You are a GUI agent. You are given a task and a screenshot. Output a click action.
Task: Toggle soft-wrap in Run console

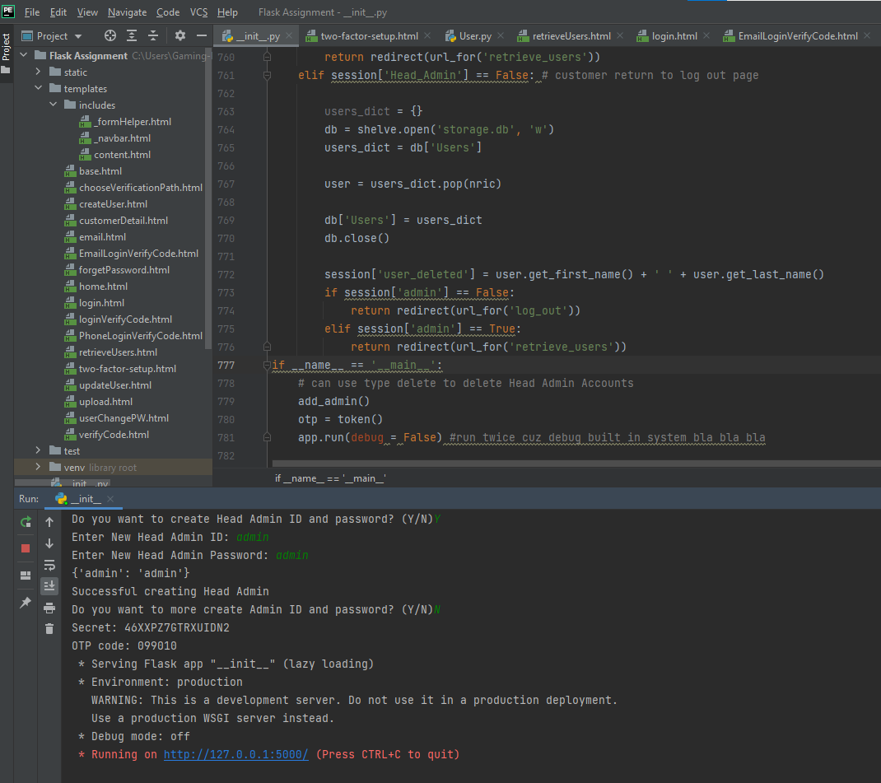point(49,565)
